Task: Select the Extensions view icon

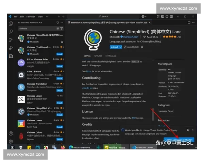Action: pyautogui.click(x=11, y=56)
